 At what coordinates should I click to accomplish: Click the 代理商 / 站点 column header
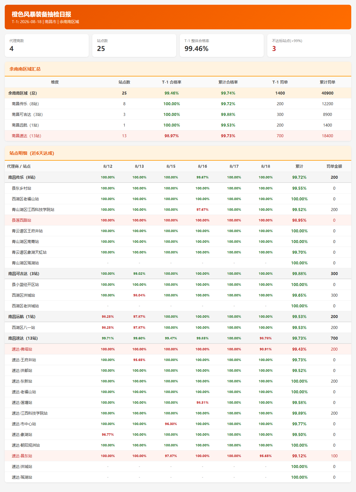point(19,166)
